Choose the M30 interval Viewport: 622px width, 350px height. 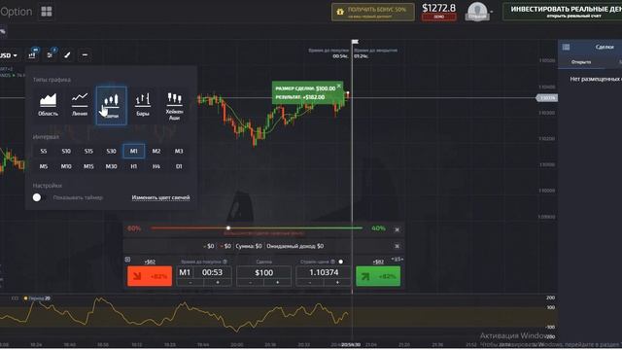click(111, 166)
